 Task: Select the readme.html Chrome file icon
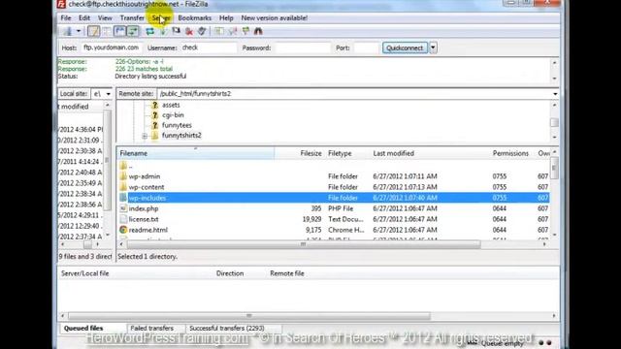(x=123, y=230)
